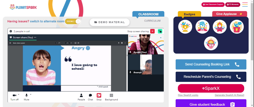Open call settings gear icon

click(11, 31)
